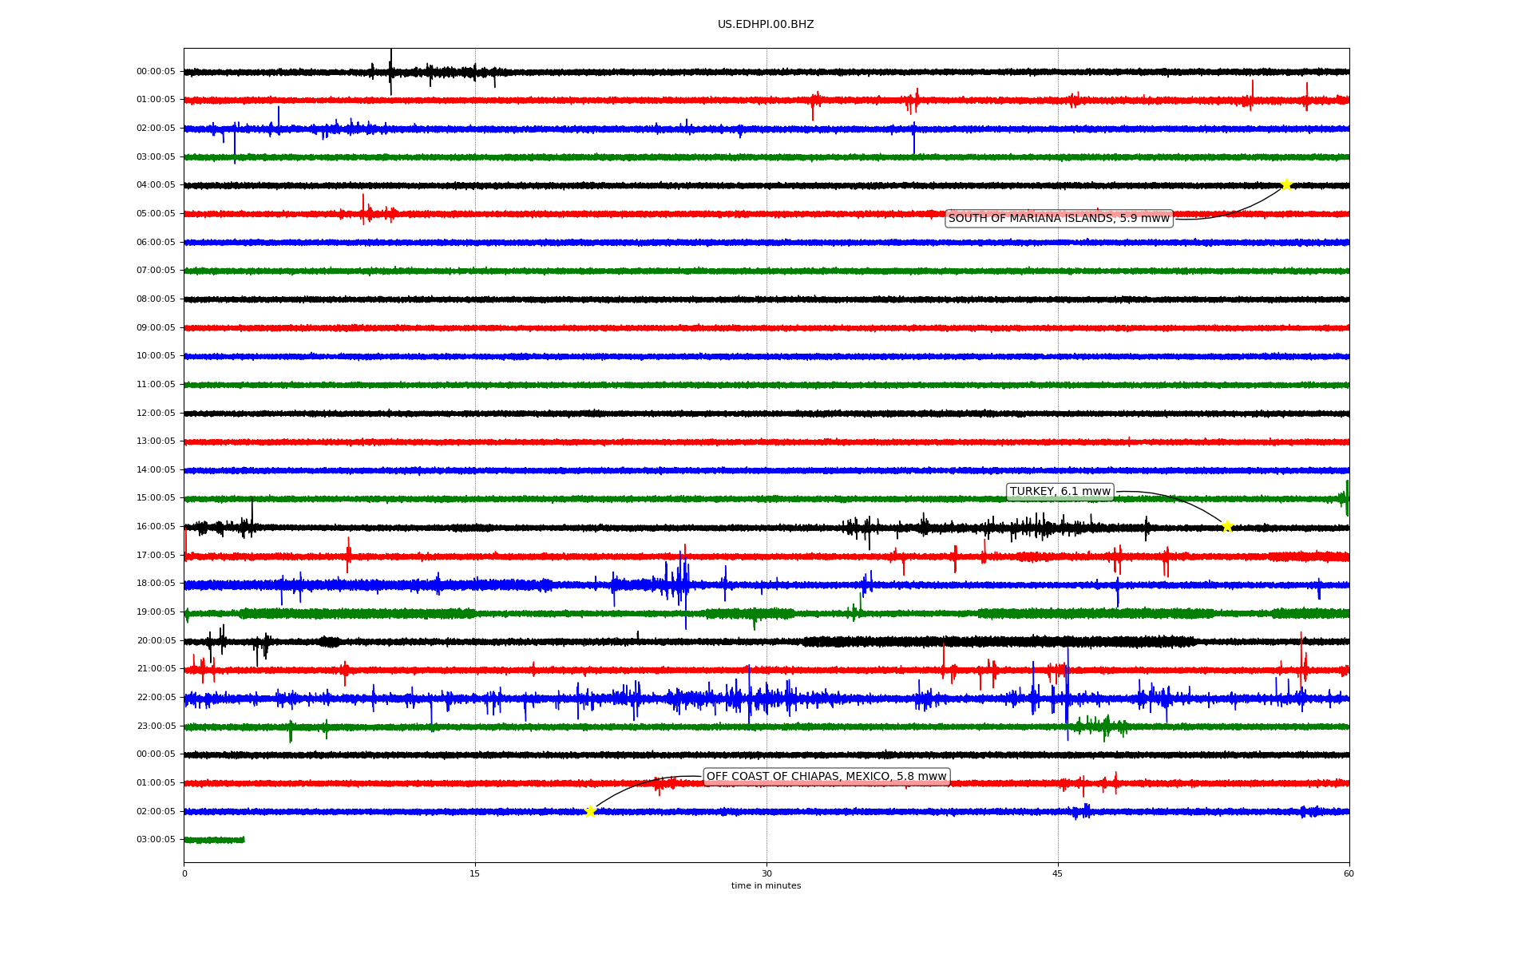Click the yellow star for Mariana Islands event
The height and width of the screenshot is (958, 1533).
tap(1286, 185)
